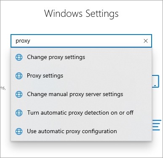Screen dimensions: 163x158
Task: Choose the Proxy settings search result
Action: pos(81,76)
